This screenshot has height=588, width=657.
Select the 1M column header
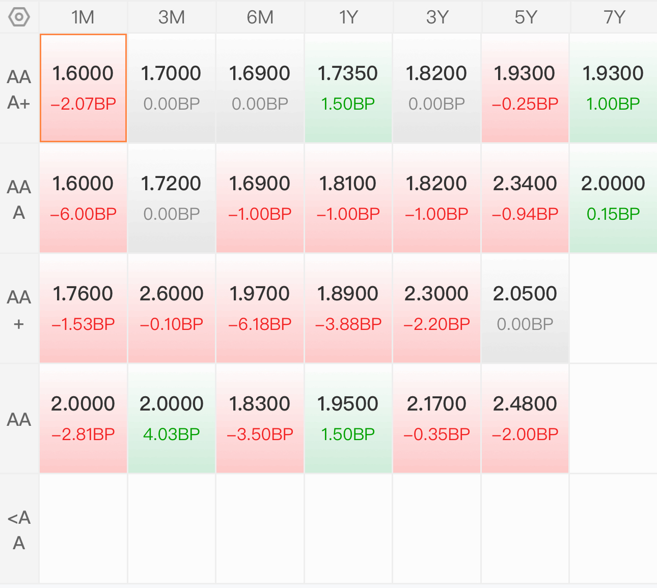tap(83, 17)
